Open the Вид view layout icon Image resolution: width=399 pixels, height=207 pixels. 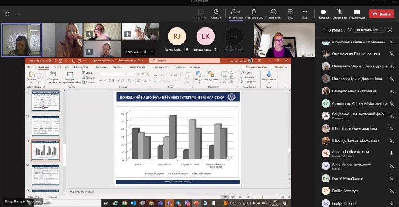point(290,12)
